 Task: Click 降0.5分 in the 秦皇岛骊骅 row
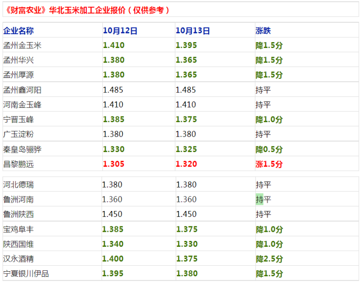(269, 149)
